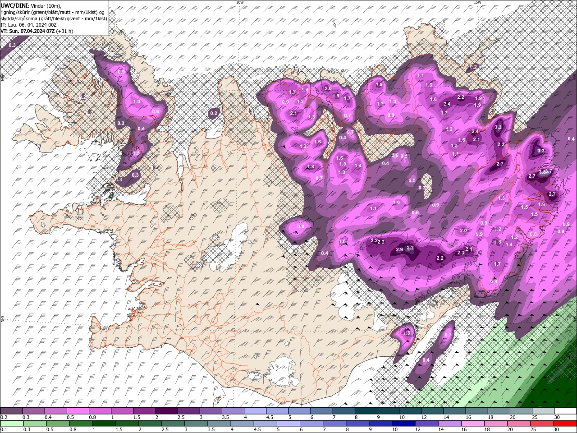Pick the 0.5 bright pink swatch, upper legend
This screenshot has height=433, width=577.
pos(78,411)
